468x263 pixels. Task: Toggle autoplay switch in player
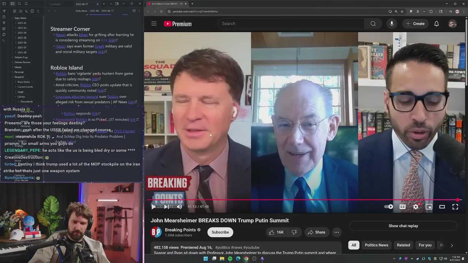click(389, 207)
